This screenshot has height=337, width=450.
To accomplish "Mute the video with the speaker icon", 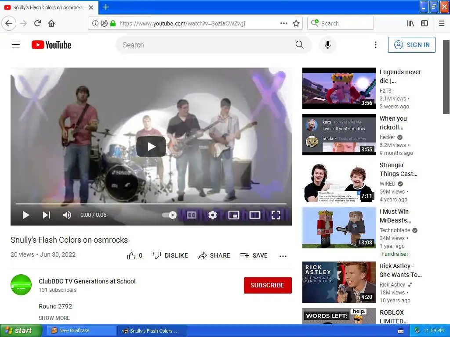I will point(67,215).
